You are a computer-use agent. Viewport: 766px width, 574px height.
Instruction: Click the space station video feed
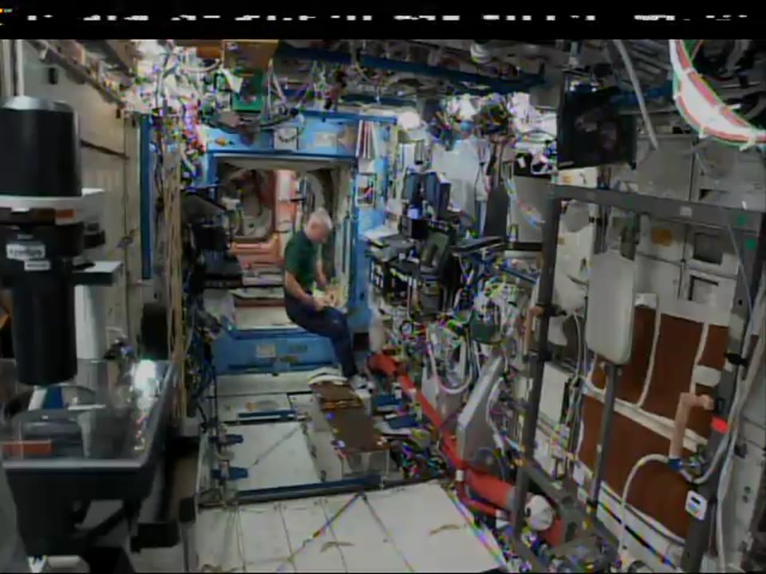point(383,306)
